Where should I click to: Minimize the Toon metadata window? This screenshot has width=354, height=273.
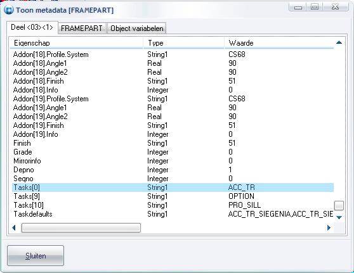point(298,7)
